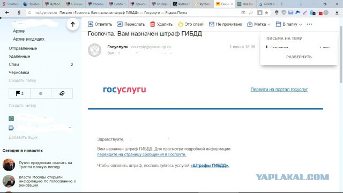The height and width of the screenshot is (193, 343).
Task: Click the second linked mailbox envelope icon
Action: pyautogui.click(x=11, y=128)
